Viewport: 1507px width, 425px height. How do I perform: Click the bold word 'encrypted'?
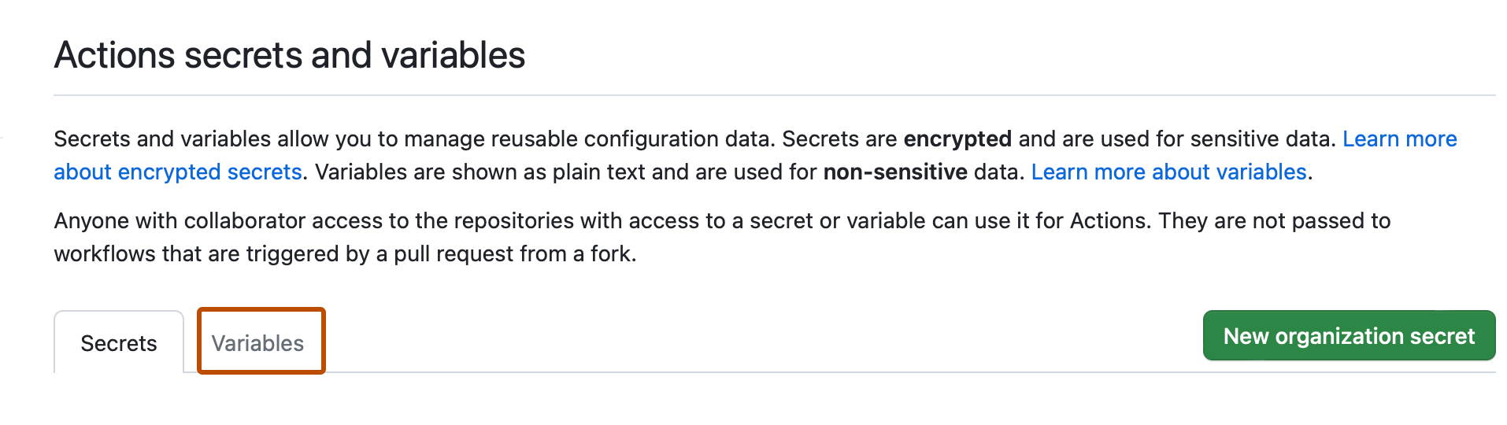957,139
